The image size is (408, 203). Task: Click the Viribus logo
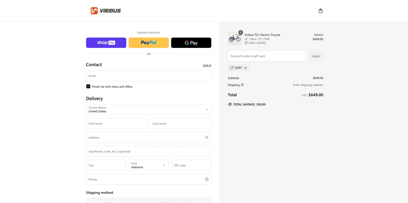[106, 11]
